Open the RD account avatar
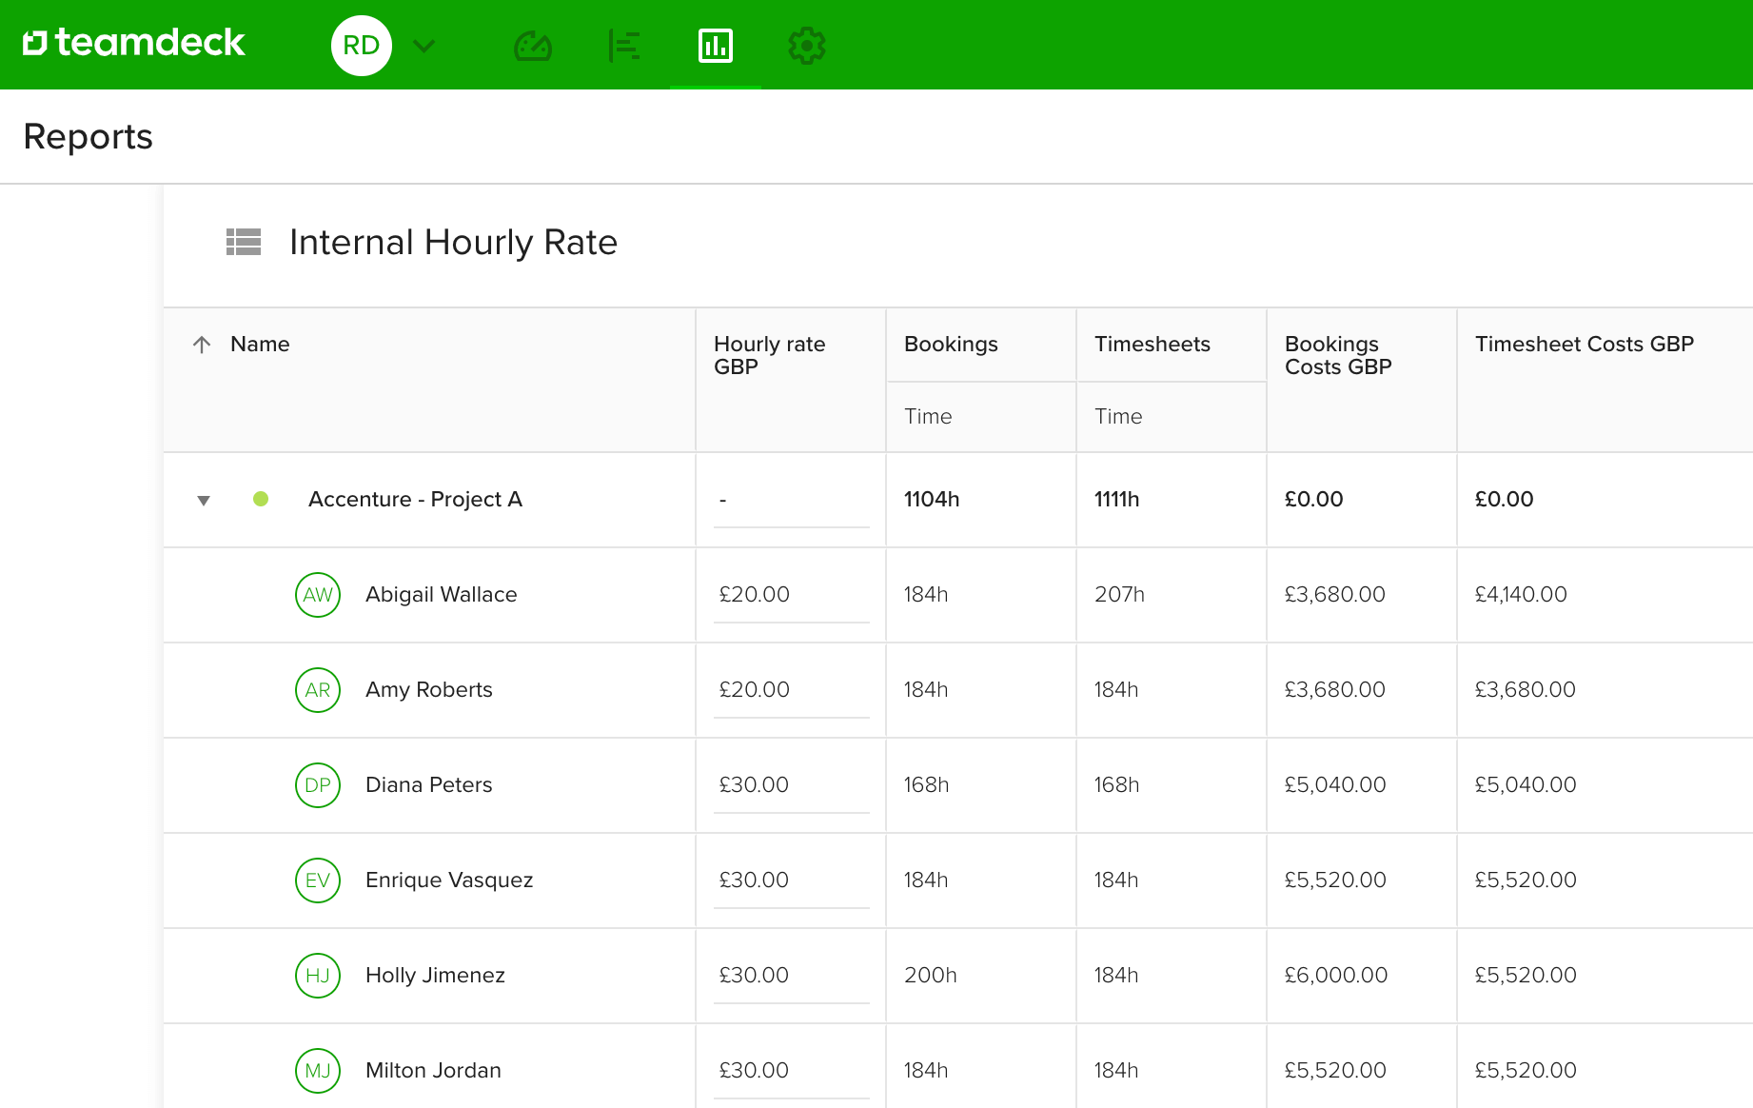 coord(362,45)
